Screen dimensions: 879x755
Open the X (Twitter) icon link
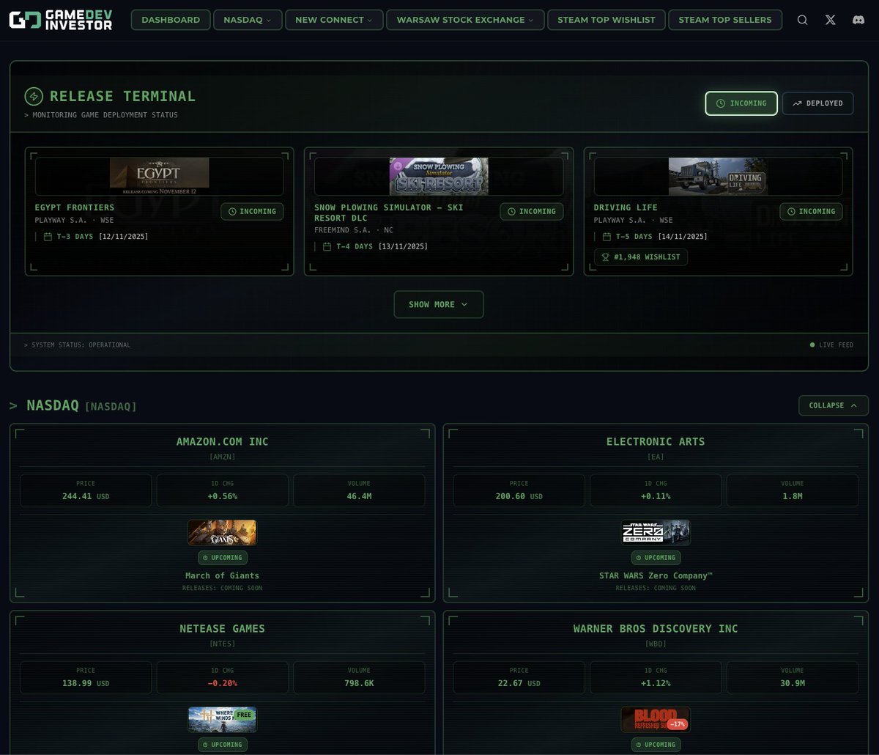[830, 20]
